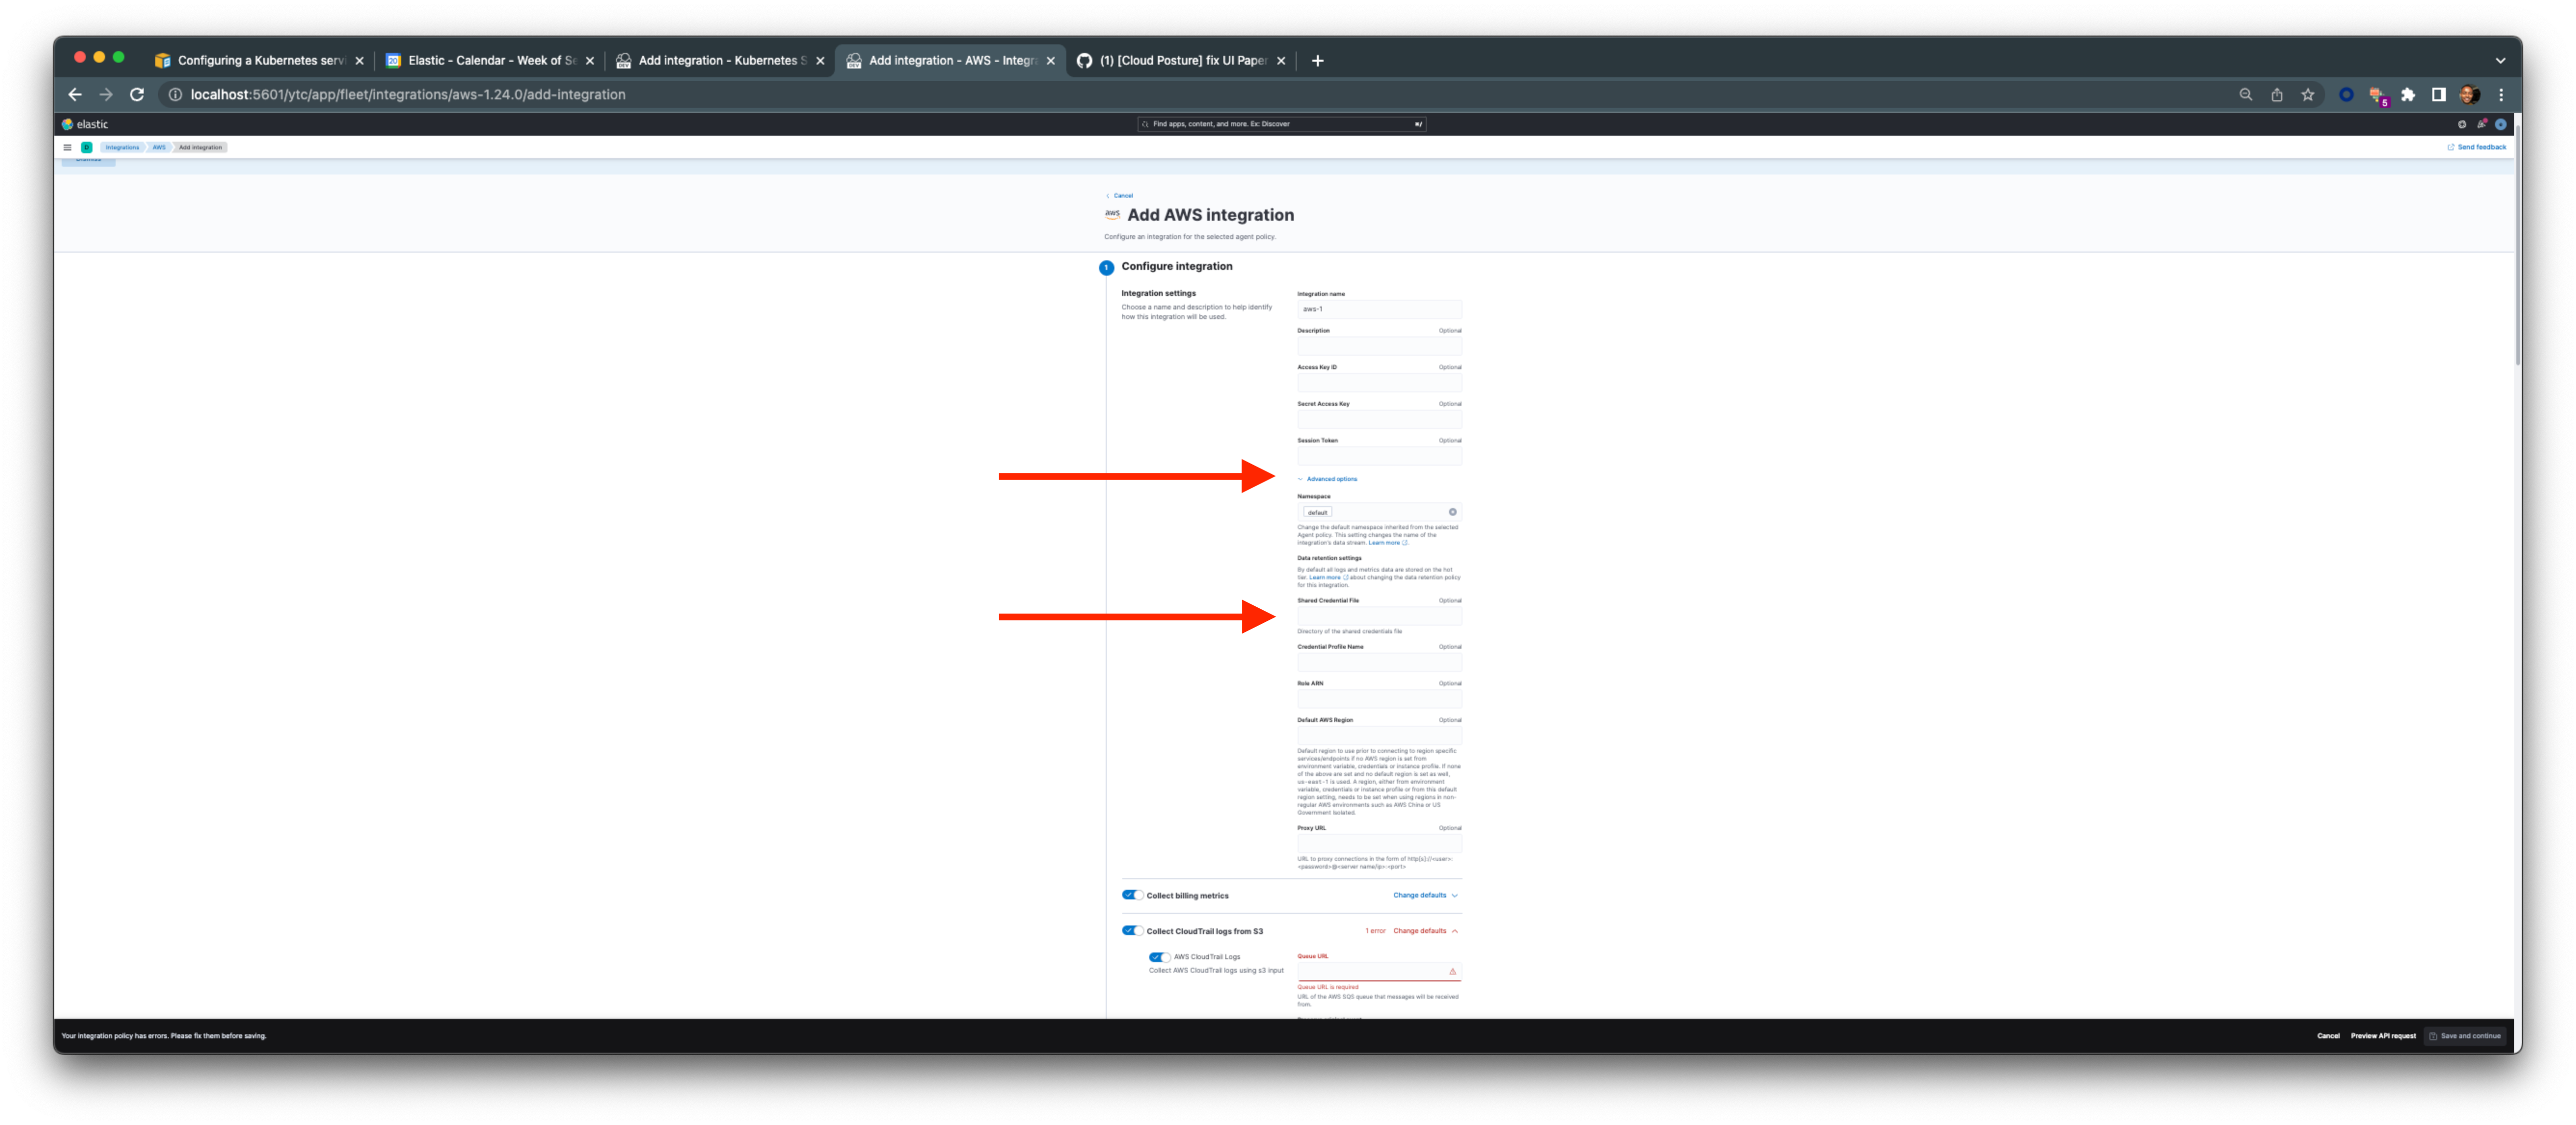Open the newsfeed icon with pink dot
The image size is (2576, 1125).
(2482, 124)
